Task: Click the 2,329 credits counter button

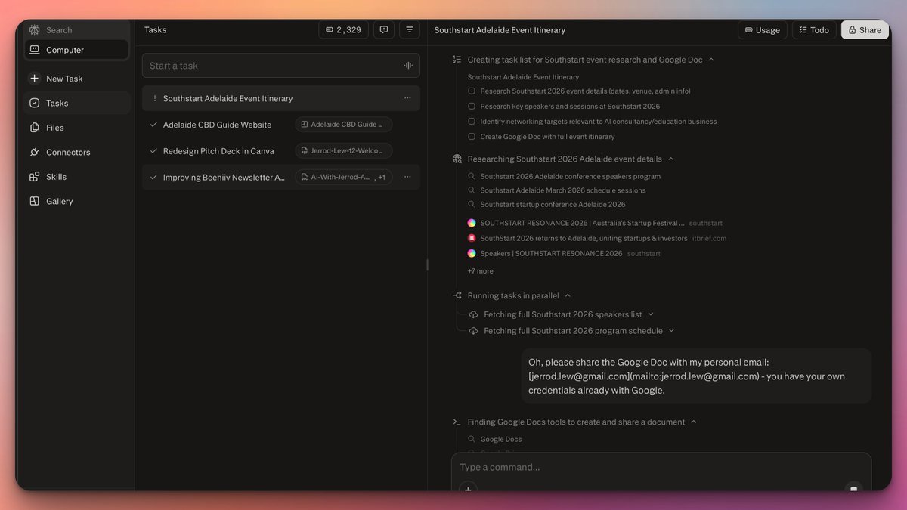Action: pos(343,30)
